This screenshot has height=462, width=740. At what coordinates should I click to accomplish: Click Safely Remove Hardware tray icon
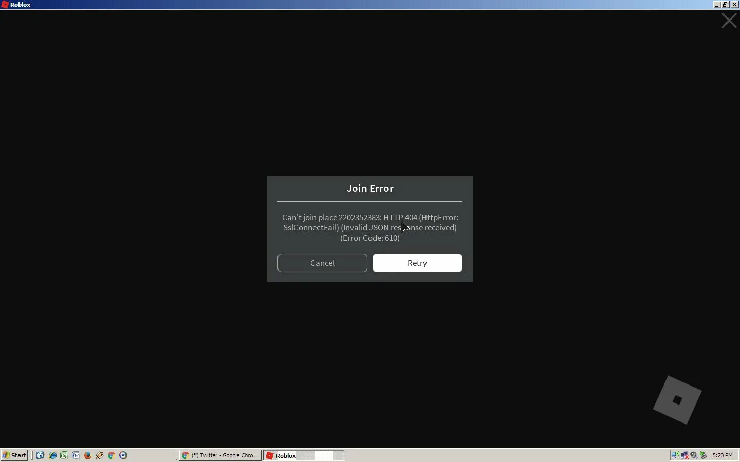pyautogui.click(x=704, y=455)
